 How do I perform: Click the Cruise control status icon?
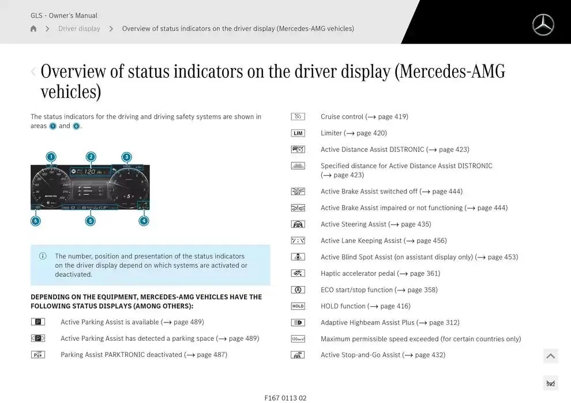298,117
